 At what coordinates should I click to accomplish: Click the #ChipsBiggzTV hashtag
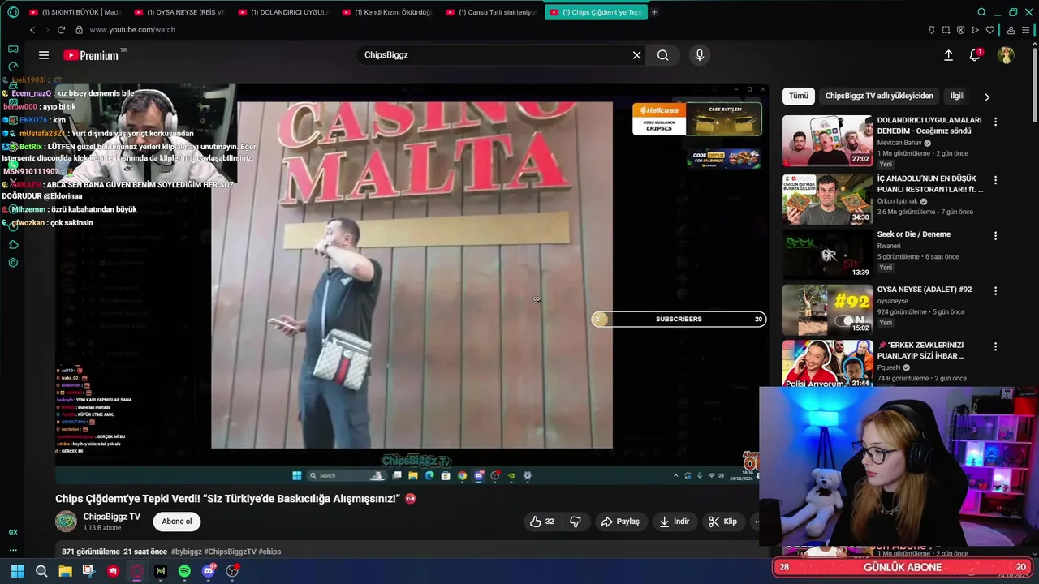(x=230, y=552)
